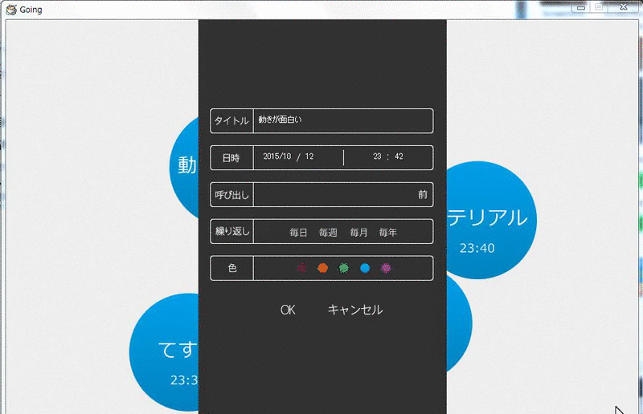Pick the dark red color swatch
Image resolution: width=643 pixels, height=414 pixels.
[302, 268]
